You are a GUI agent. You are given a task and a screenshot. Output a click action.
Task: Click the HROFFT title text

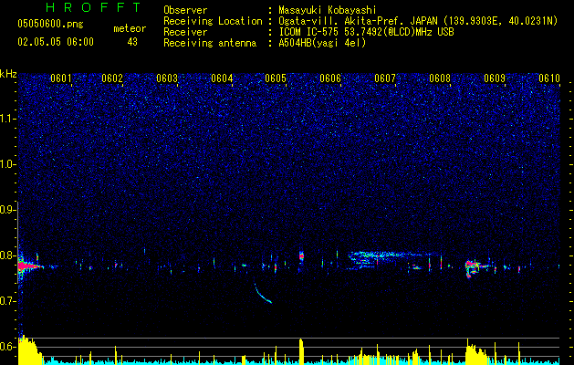click(94, 7)
